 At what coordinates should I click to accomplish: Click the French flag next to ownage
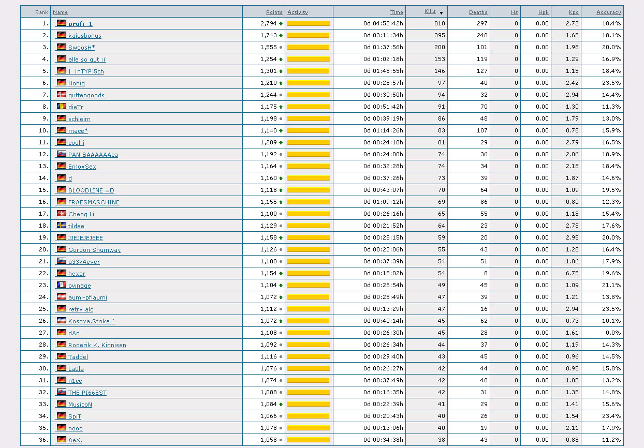[62, 285]
